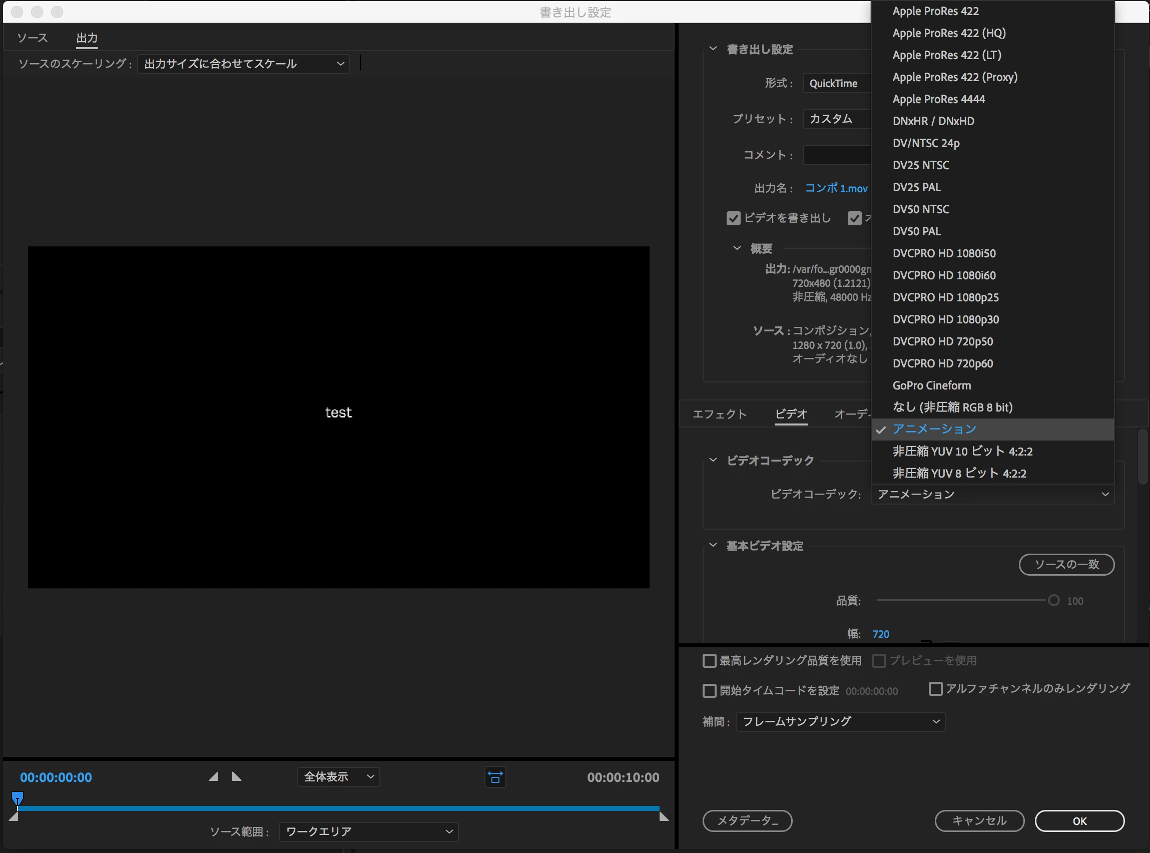Collapse the 概要 summary chevron
Image resolution: width=1150 pixels, height=853 pixels.
pos(737,248)
